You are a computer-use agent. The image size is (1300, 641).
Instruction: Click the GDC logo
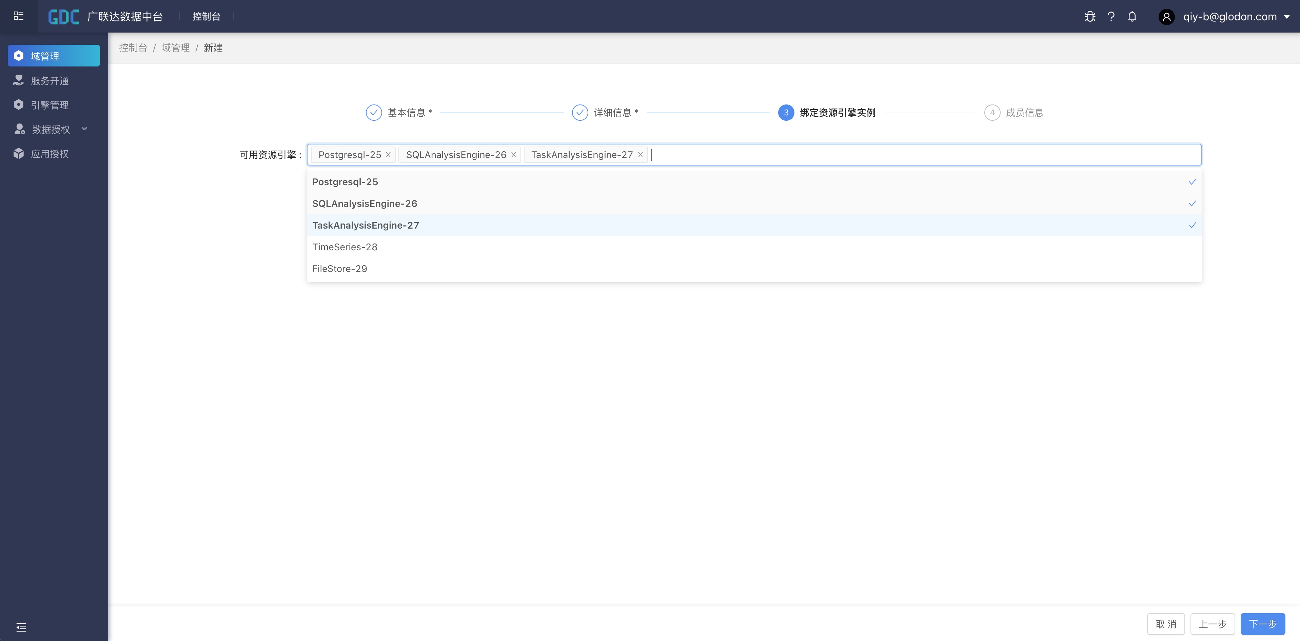click(x=64, y=17)
